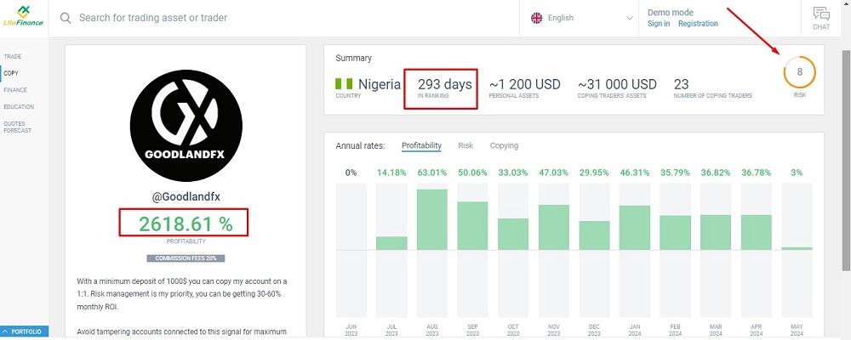
Task: Switch to the Risk tab
Action: coord(465,146)
